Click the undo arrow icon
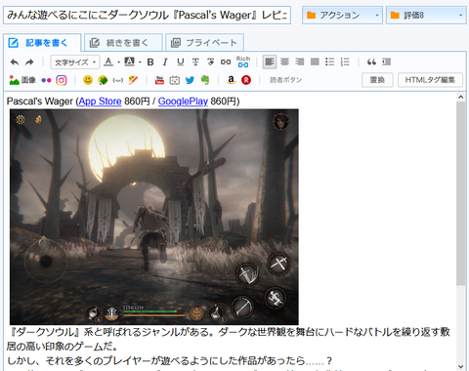 [15, 62]
